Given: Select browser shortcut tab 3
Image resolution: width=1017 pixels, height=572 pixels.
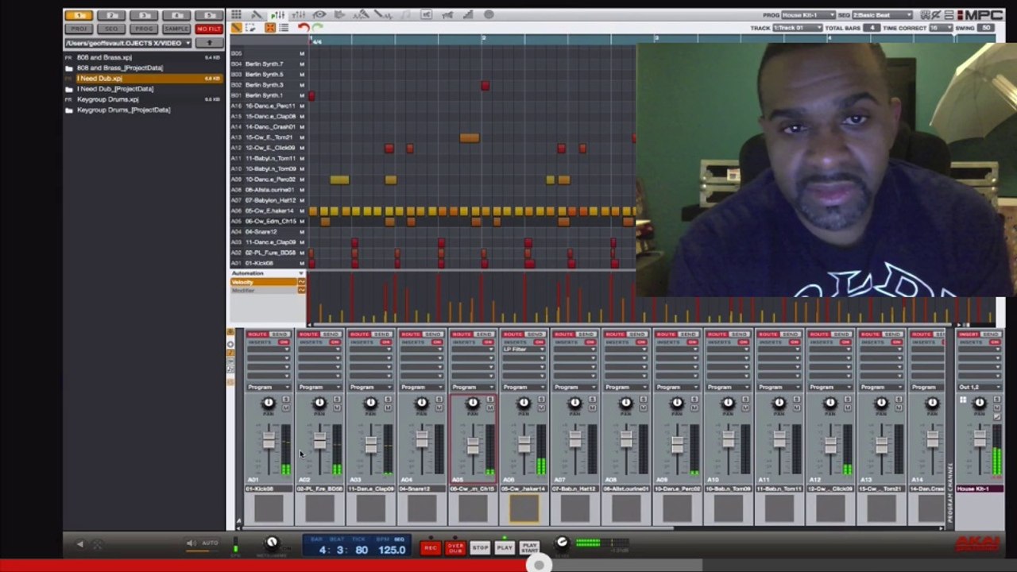Looking at the screenshot, I should (x=144, y=15).
